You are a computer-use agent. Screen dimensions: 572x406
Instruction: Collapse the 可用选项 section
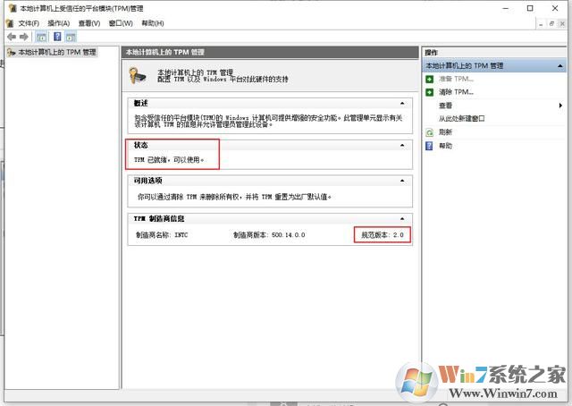click(x=402, y=181)
